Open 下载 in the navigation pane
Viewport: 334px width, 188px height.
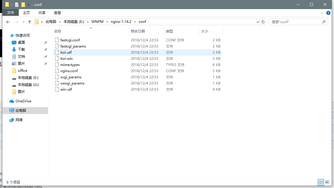21,50
